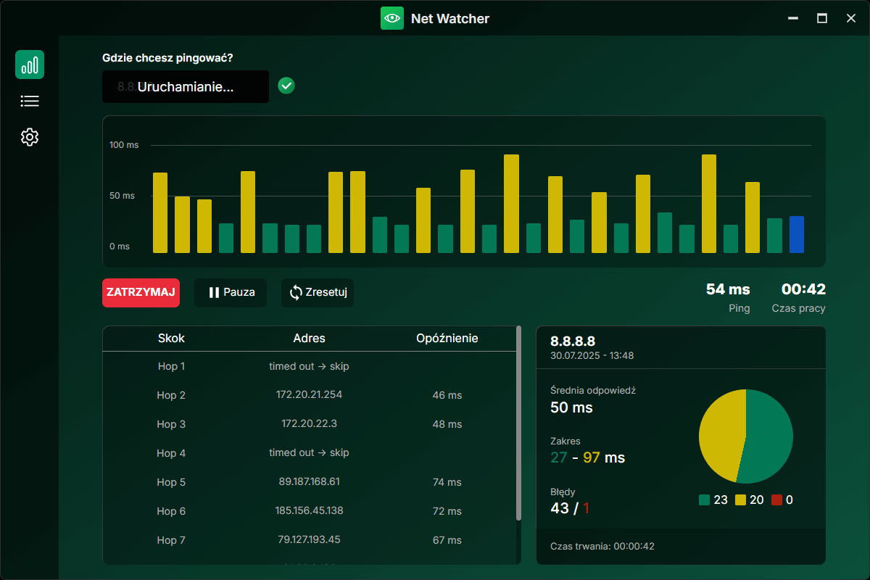Viewport: 870px width, 580px height.
Task: Select the yellow legend swatch showing 20
Action: [740, 499]
